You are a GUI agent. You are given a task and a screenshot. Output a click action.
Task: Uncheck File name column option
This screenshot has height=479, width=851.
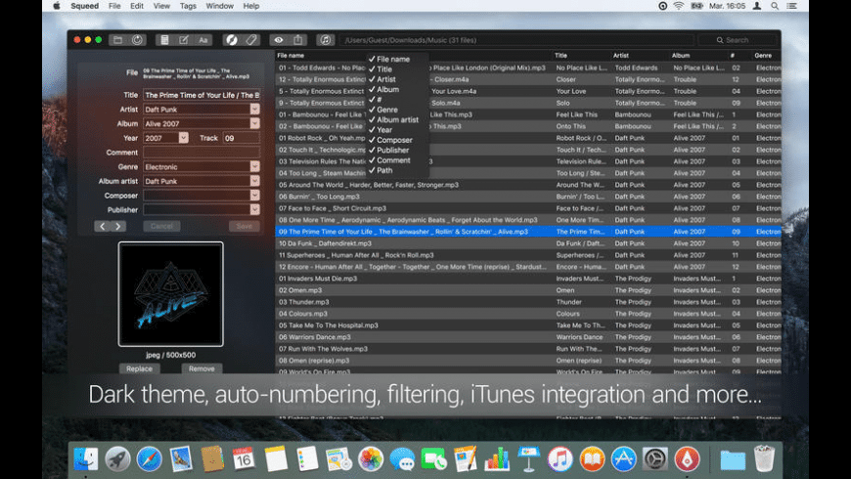pyautogui.click(x=389, y=59)
